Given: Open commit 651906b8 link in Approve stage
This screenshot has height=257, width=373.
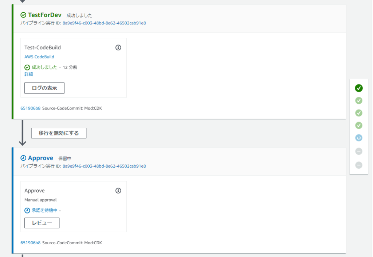Looking at the screenshot, I should point(31,243).
